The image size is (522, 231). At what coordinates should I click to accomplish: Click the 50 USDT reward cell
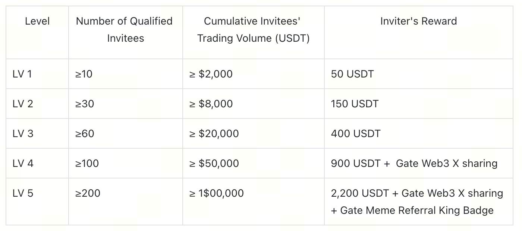[352, 74]
